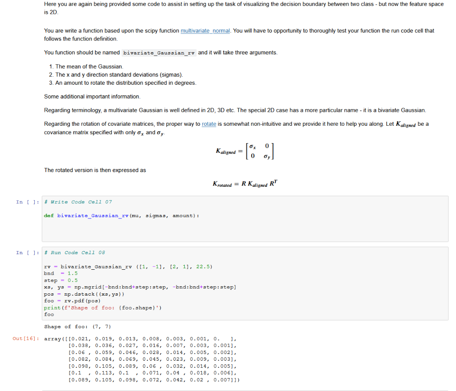Image resolution: width=456 pixels, height=391 pixels.
Task: Click the 'pos = np.dstack((xs,ys))' line
Action: 84,294
